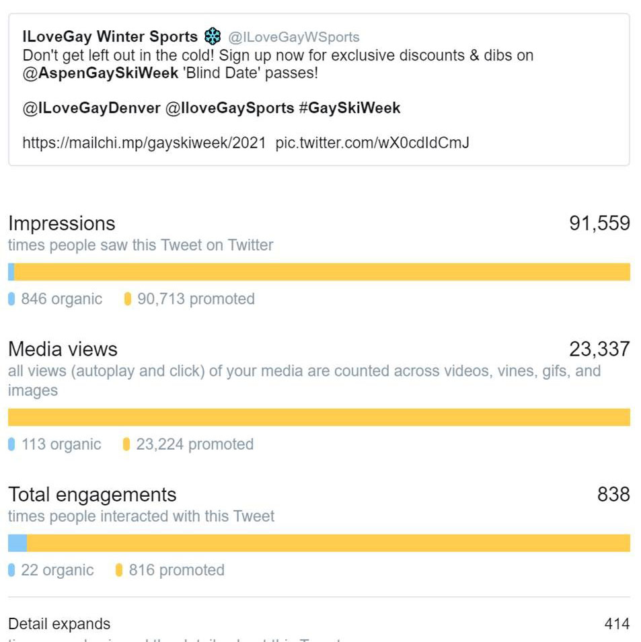641x642 pixels.
Task: Click the blue organic legend marker for impressions
Action: [11, 299]
